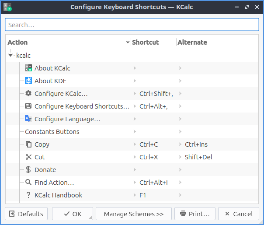Click the Print button

pos(195,214)
